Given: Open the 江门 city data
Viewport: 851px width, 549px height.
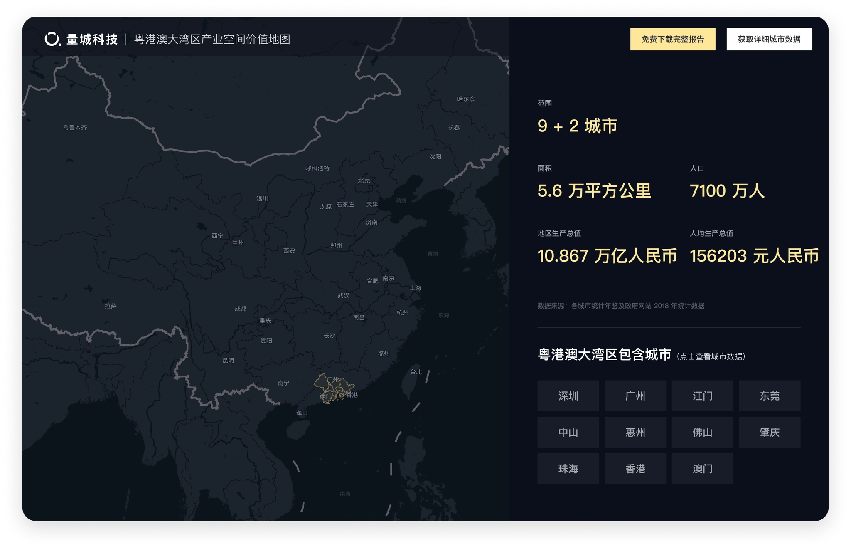Looking at the screenshot, I should click(702, 396).
